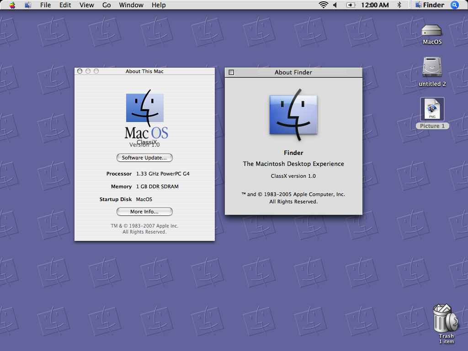Click the ClassX version 1.0 text
The image size is (468, 351).
click(x=293, y=176)
